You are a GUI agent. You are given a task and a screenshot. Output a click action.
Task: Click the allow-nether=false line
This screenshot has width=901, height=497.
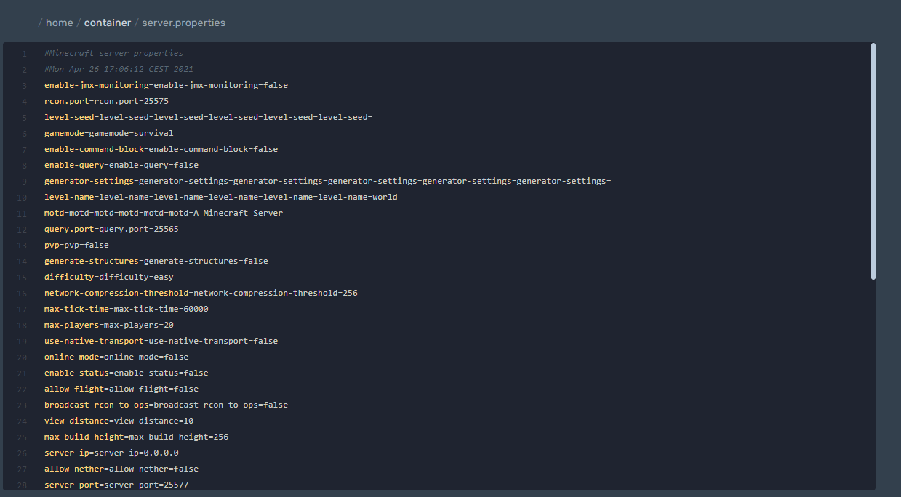pos(121,469)
